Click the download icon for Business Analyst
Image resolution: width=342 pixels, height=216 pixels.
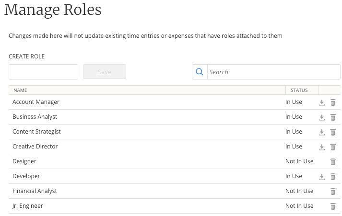pos(322,117)
